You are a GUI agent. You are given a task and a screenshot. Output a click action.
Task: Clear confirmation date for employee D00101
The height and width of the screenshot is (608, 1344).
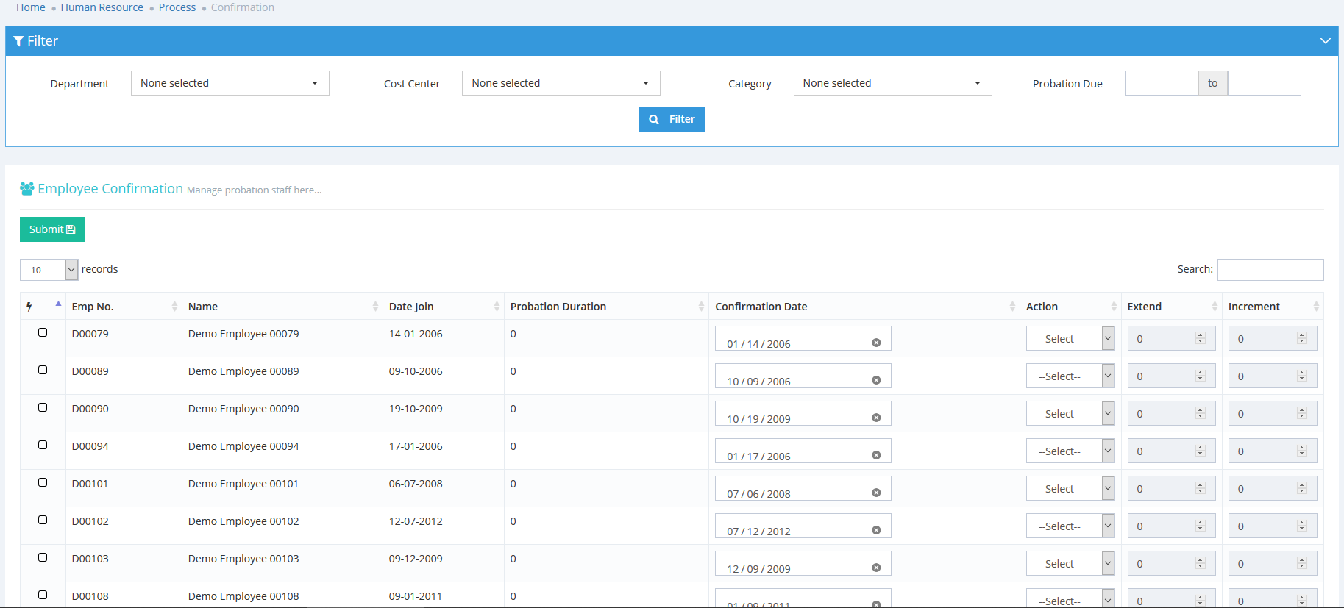(x=876, y=493)
